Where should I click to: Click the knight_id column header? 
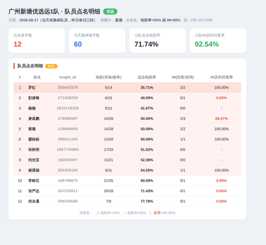[68, 77]
